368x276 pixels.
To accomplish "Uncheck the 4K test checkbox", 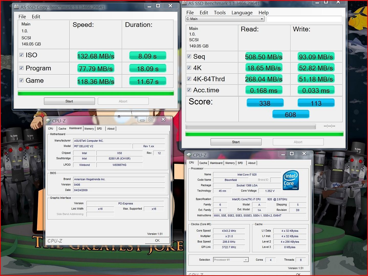I will (189, 68).
